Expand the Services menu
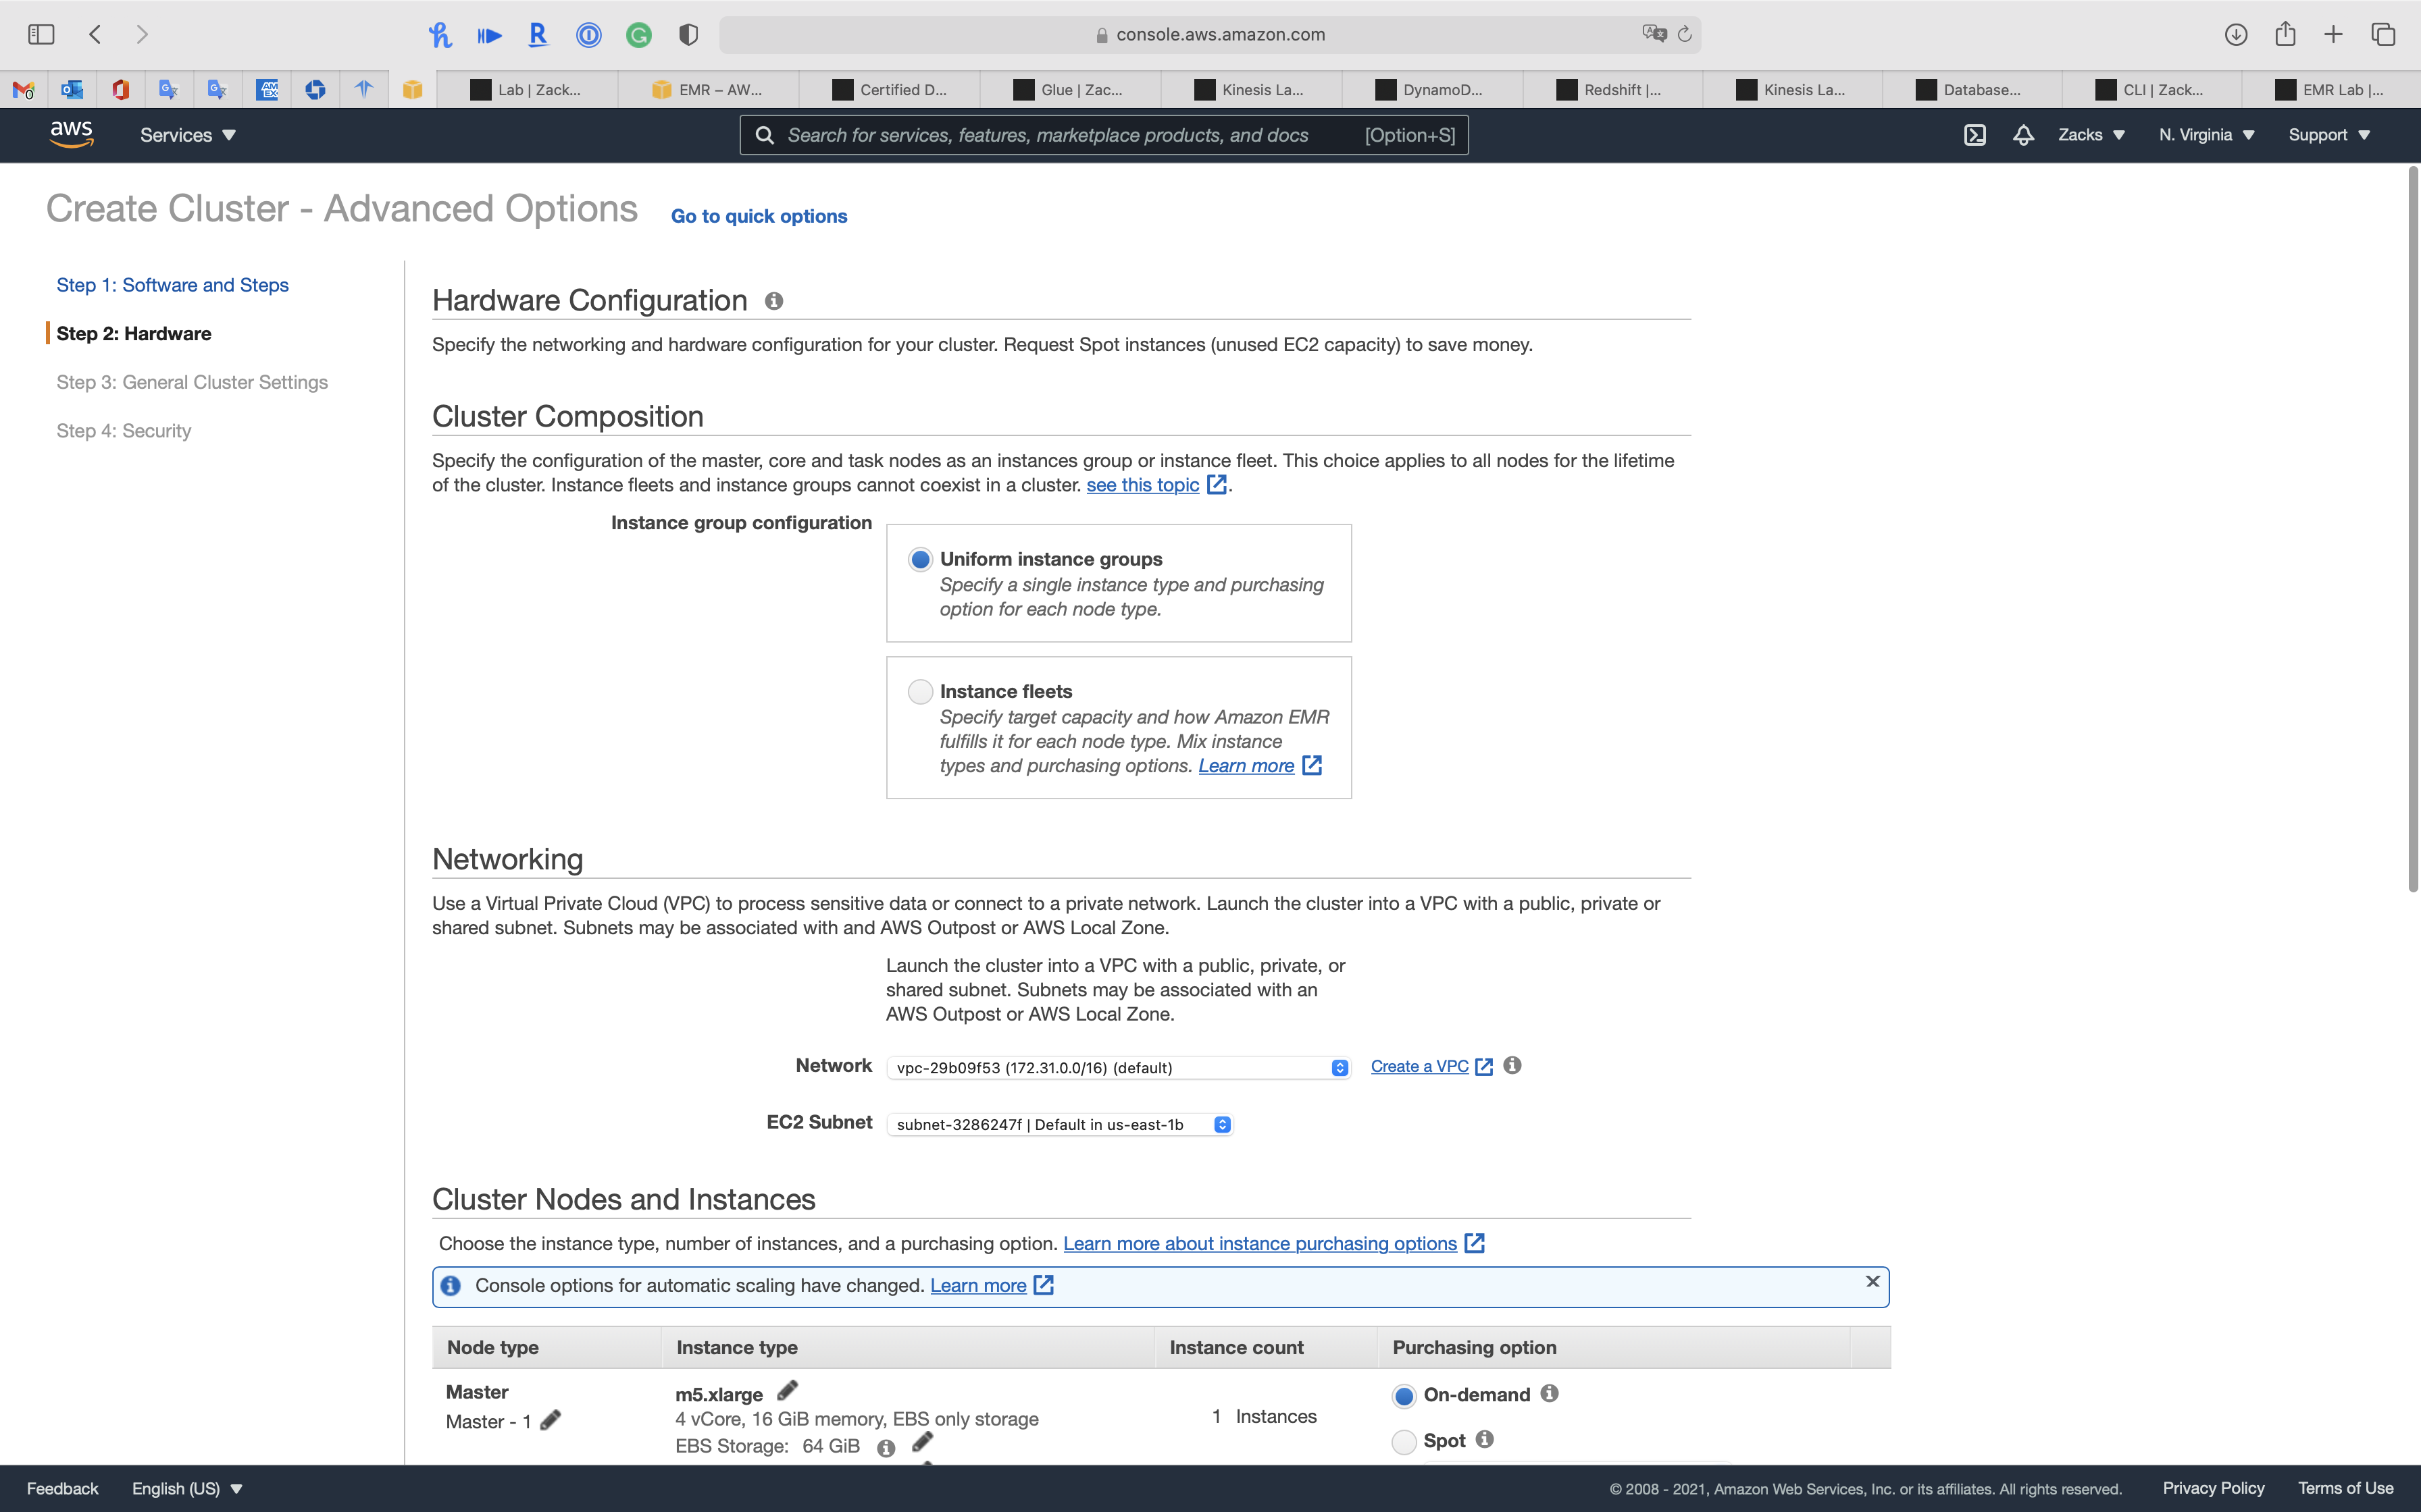 187,135
